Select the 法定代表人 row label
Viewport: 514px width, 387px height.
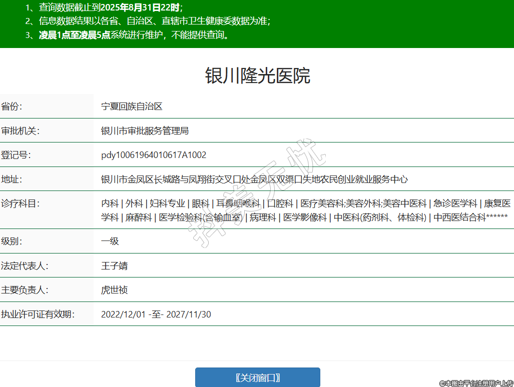point(25,265)
